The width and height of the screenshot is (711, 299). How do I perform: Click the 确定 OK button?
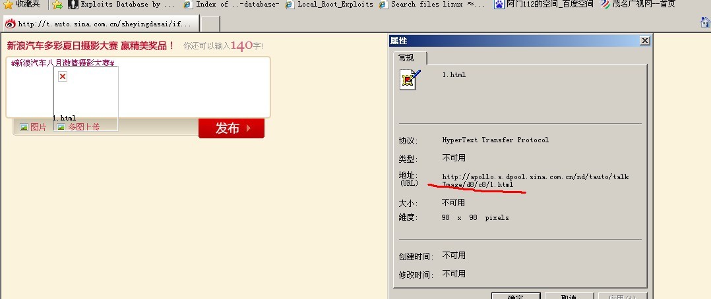(516, 296)
